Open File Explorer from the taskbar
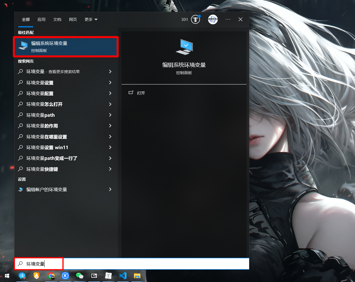This screenshot has width=355, height=282. pos(137,276)
